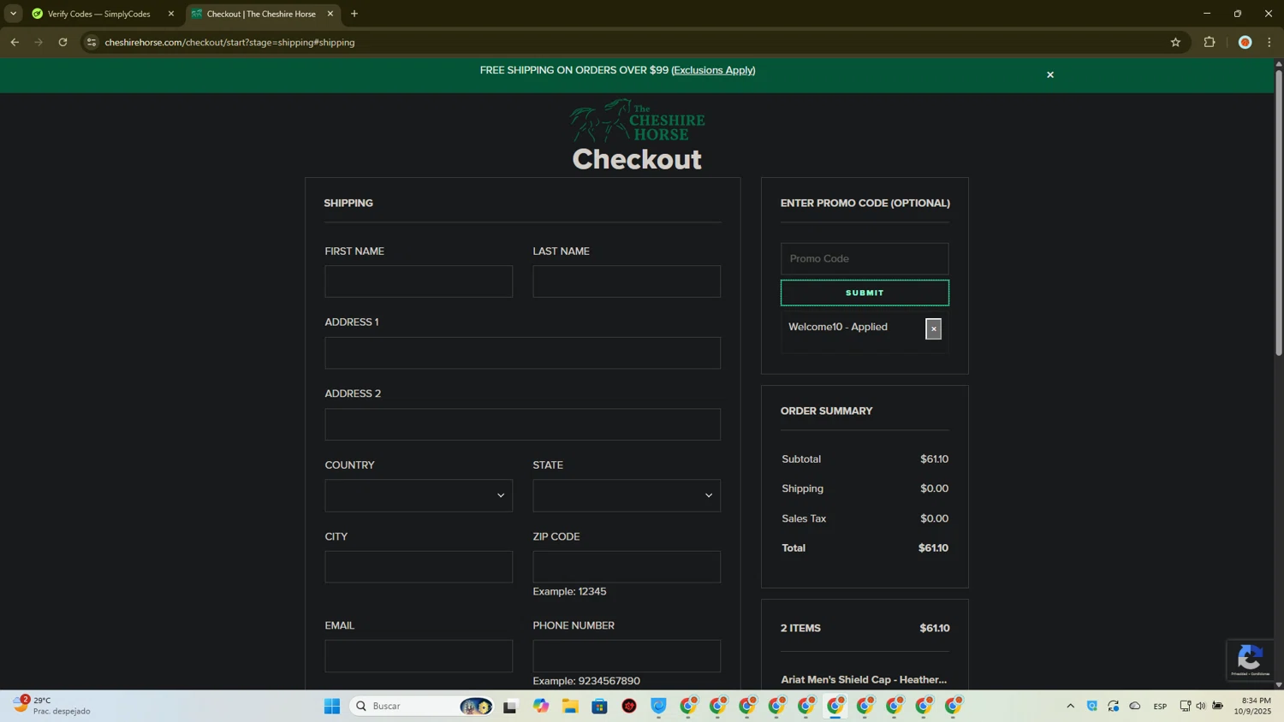Remove the applied Welcome10 promo code
The height and width of the screenshot is (722, 1284).
(933, 328)
